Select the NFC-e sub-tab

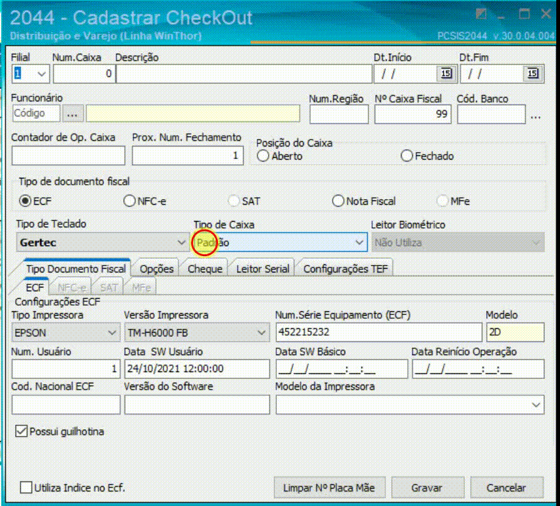point(72,287)
